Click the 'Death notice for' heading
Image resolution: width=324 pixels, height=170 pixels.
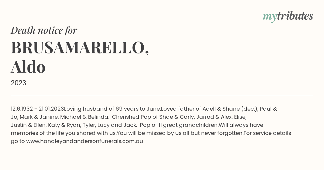pyautogui.click(x=44, y=30)
